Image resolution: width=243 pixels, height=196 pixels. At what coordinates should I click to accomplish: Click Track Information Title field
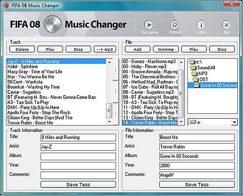click(x=78, y=138)
